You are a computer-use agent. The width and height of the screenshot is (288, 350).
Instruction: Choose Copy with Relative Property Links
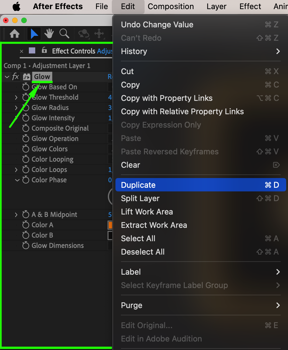click(201, 112)
